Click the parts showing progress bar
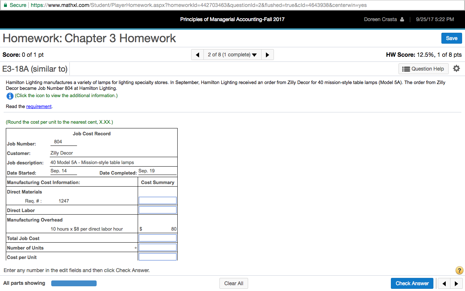The image size is (465, 291). click(74, 283)
